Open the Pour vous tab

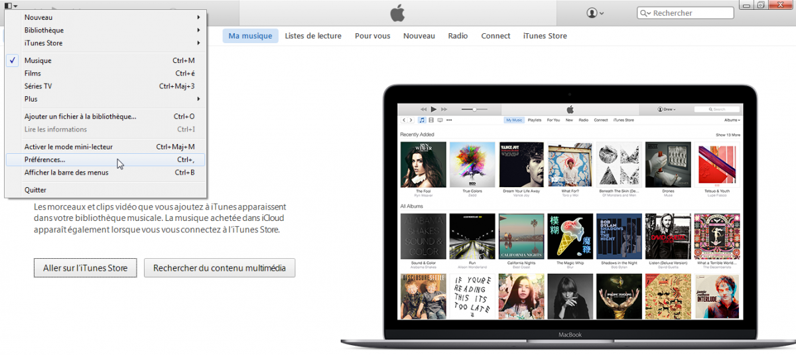372,36
